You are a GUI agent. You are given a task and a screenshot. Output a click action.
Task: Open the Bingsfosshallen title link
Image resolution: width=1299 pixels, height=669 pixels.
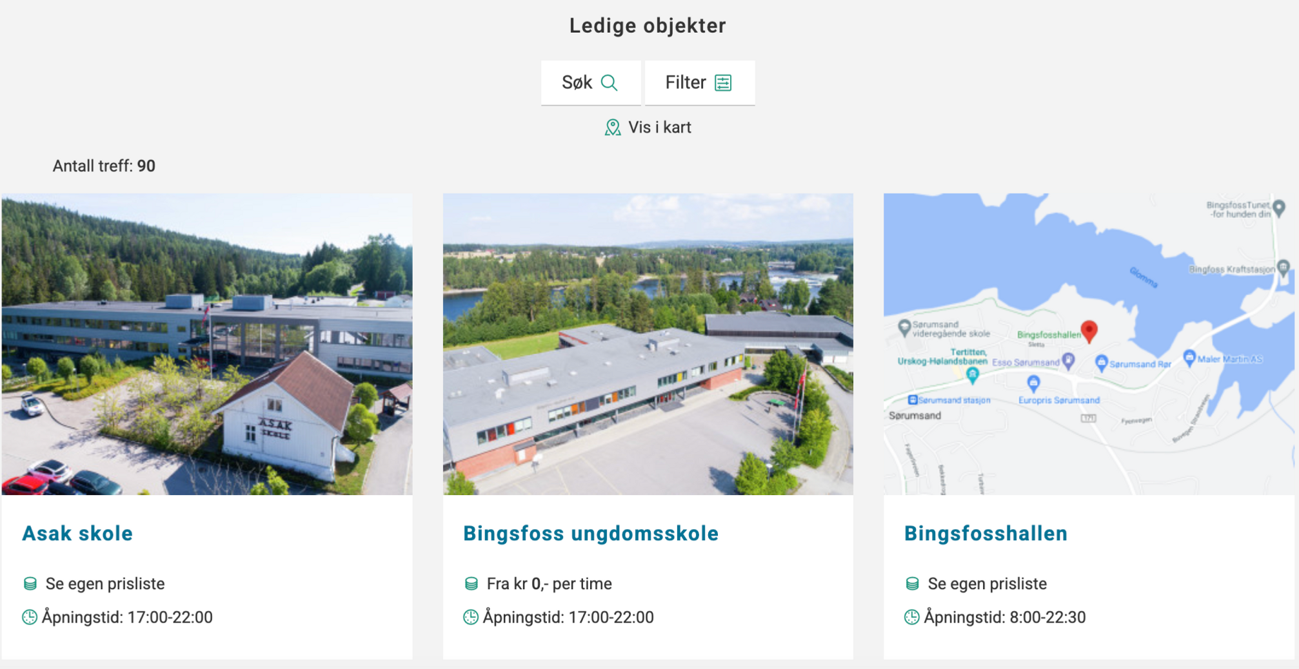pos(986,534)
